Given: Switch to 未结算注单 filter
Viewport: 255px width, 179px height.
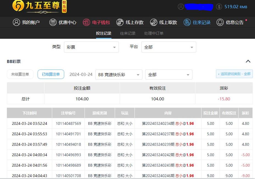Looking at the screenshot, I should pos(20,74).
